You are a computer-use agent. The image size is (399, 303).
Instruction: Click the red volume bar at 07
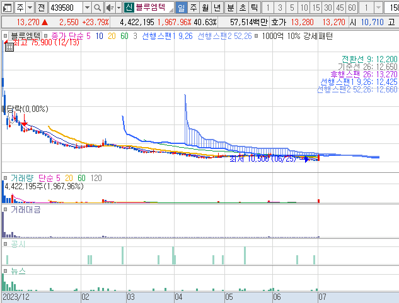point(318,201)
